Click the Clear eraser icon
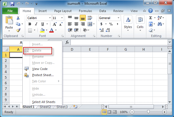Screen dimensions: 174x117 click(151, 30)
